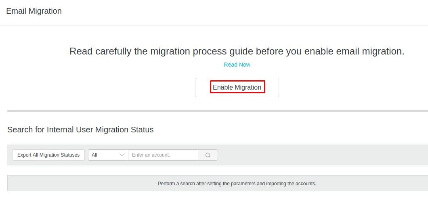Open the account type selector showing All
This screenshot has height=201, width=428.
108,155
